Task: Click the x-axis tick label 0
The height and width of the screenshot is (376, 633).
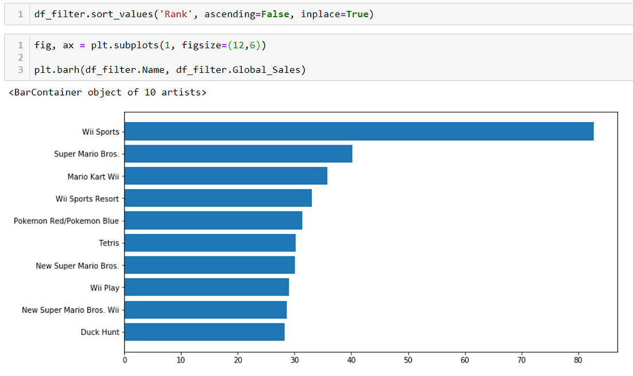Action: pyautogui.click(x=125, y=360)
